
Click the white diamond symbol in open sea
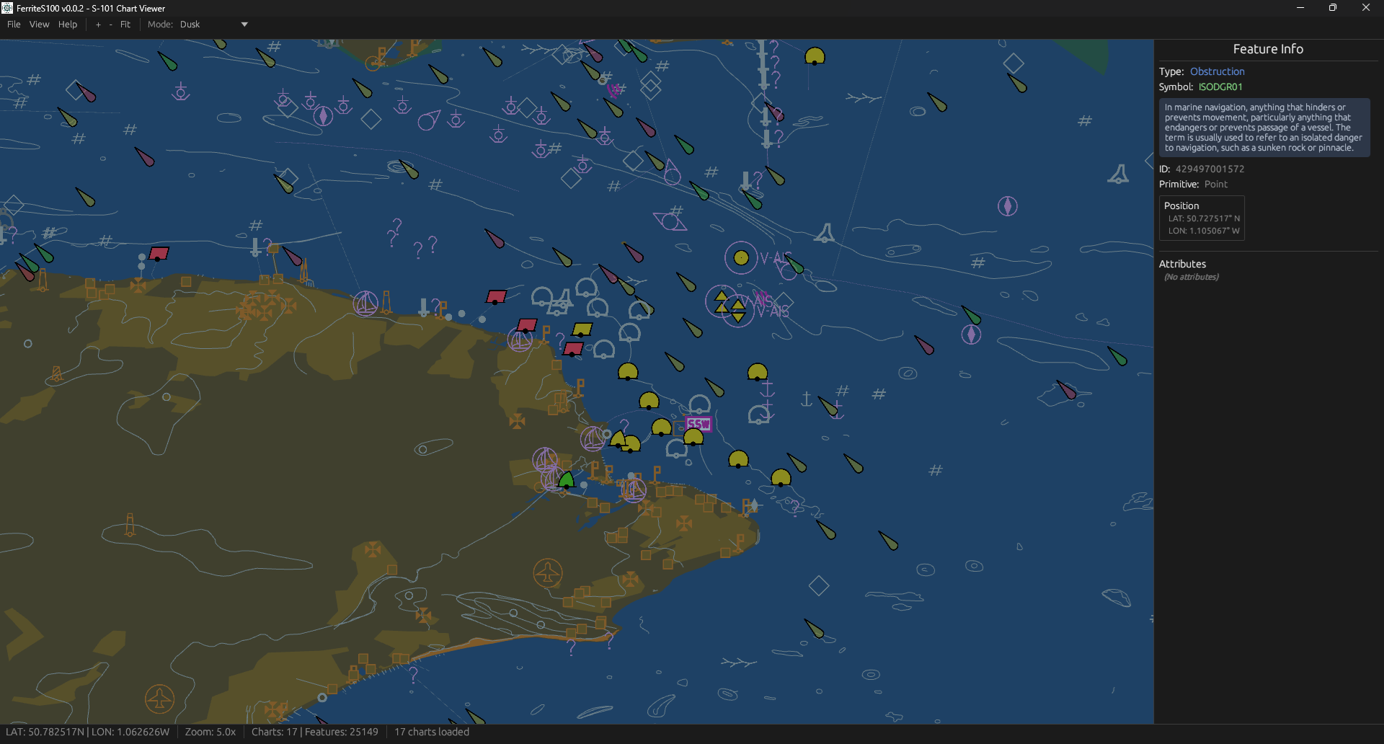coord(818,585)
